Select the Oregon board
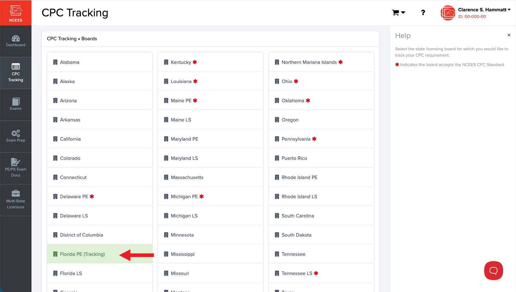The height and width of the screenshot is (292, 516). 321,120
